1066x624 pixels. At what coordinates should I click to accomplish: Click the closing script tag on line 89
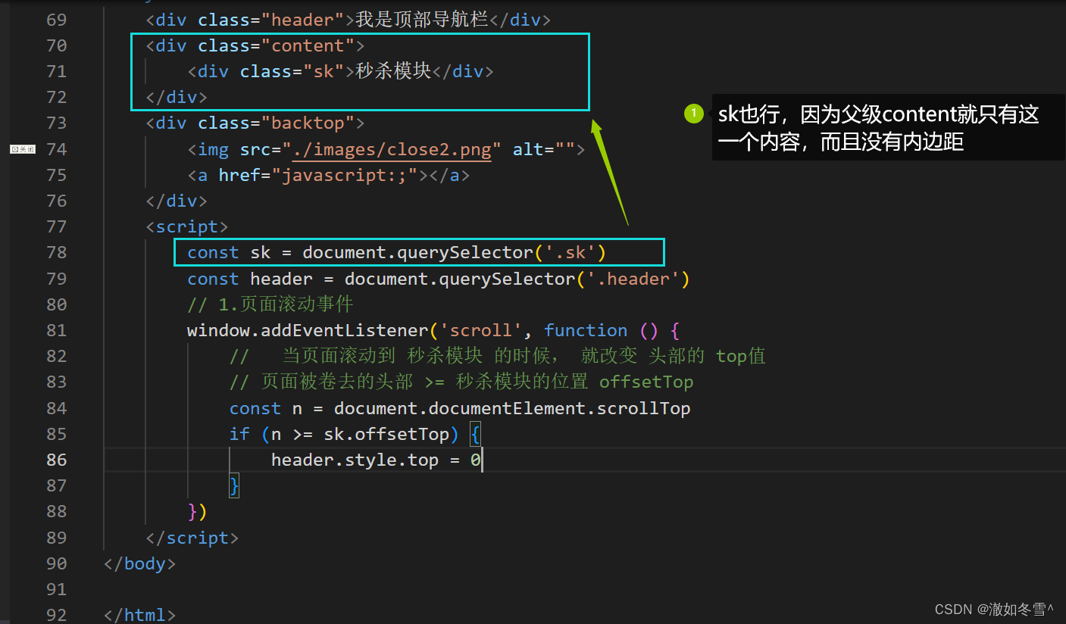pos(192,538)
